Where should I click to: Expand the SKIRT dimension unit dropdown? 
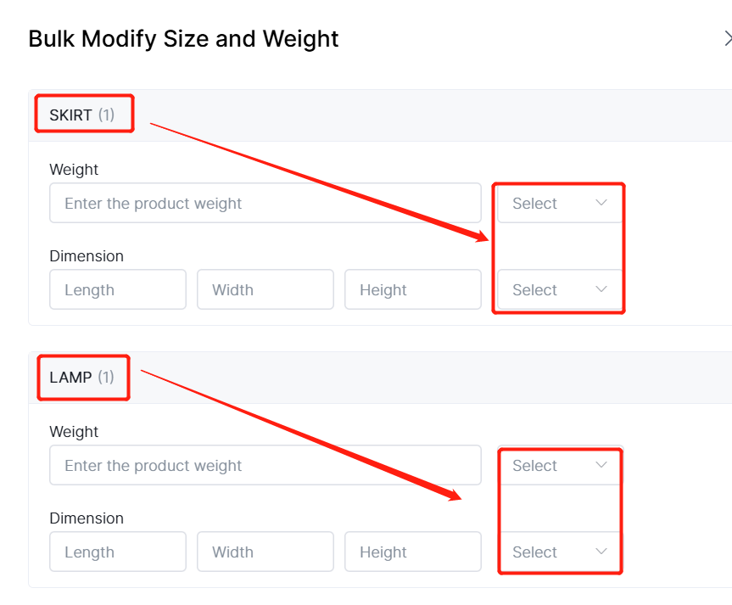point(560,290)
